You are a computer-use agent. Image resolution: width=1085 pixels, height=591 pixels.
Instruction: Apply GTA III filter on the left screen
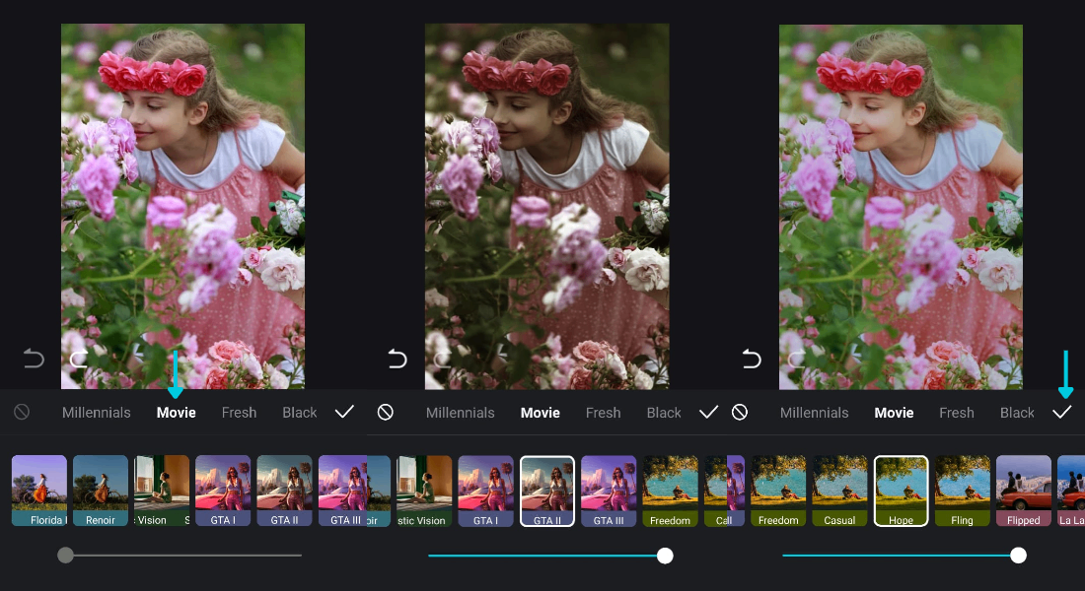[x=342, y=491]
